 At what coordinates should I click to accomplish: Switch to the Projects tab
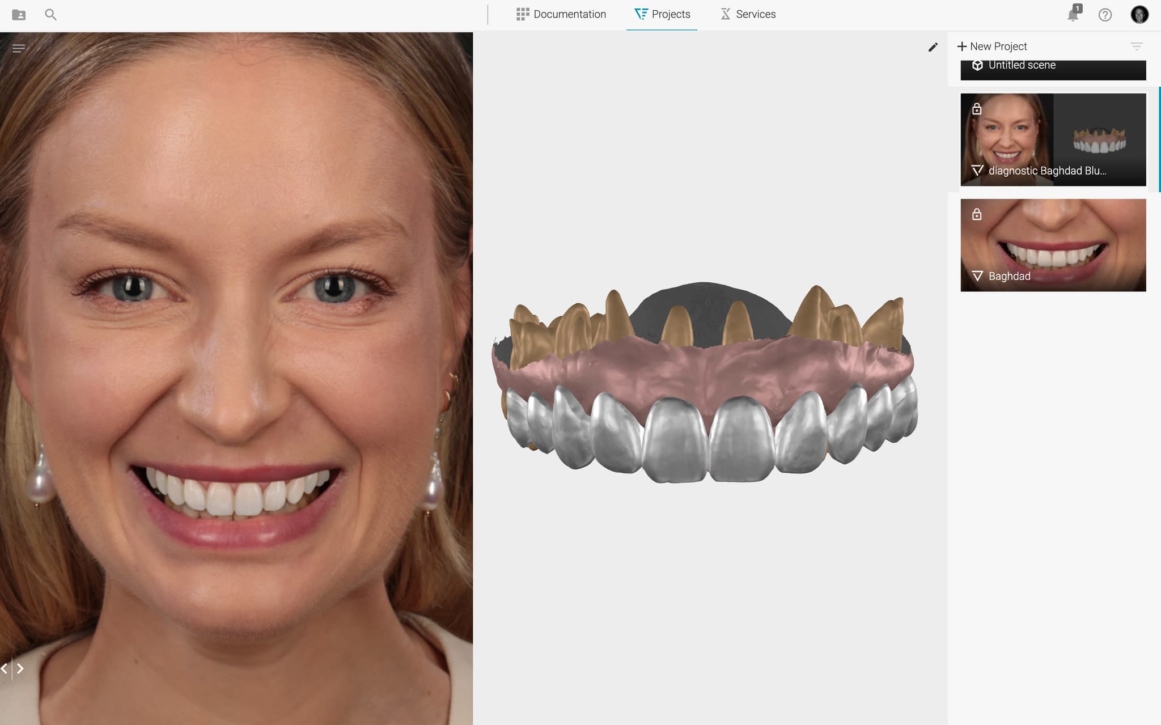tap(662, 14)
